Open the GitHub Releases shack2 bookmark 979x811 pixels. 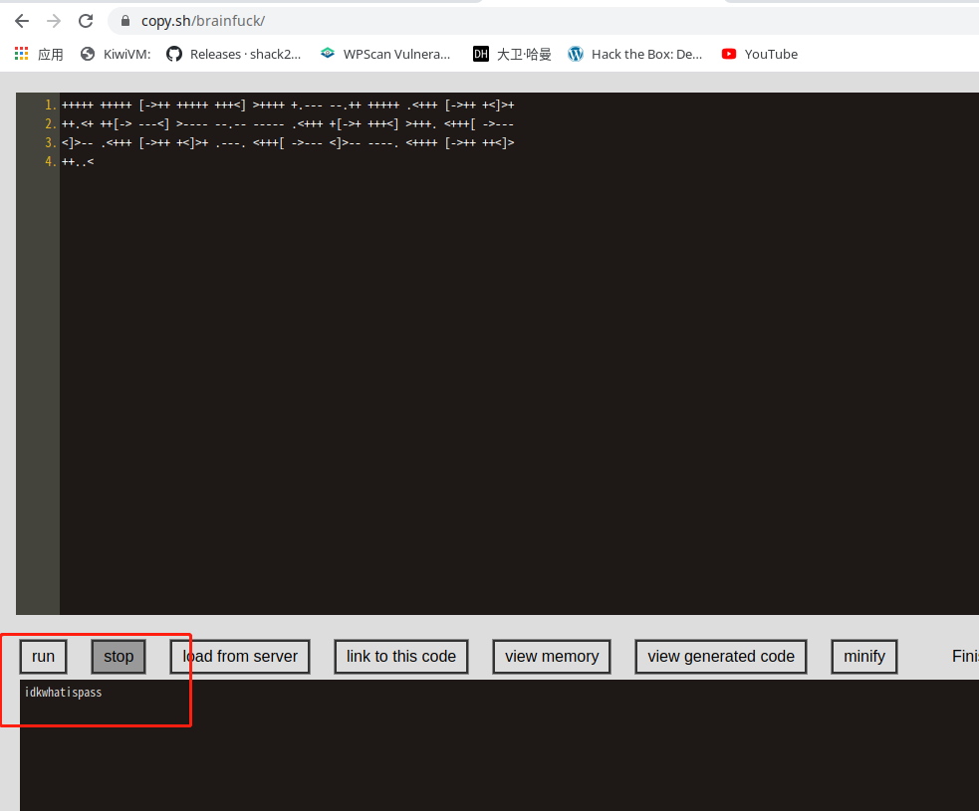point(234,55)
